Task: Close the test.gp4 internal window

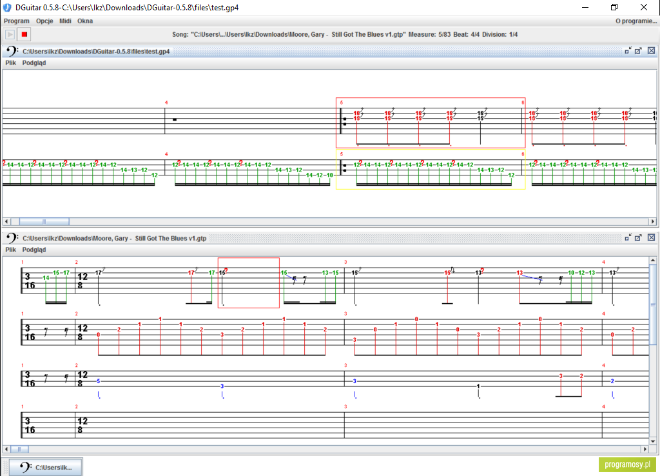Action: [x=651, y=51]
